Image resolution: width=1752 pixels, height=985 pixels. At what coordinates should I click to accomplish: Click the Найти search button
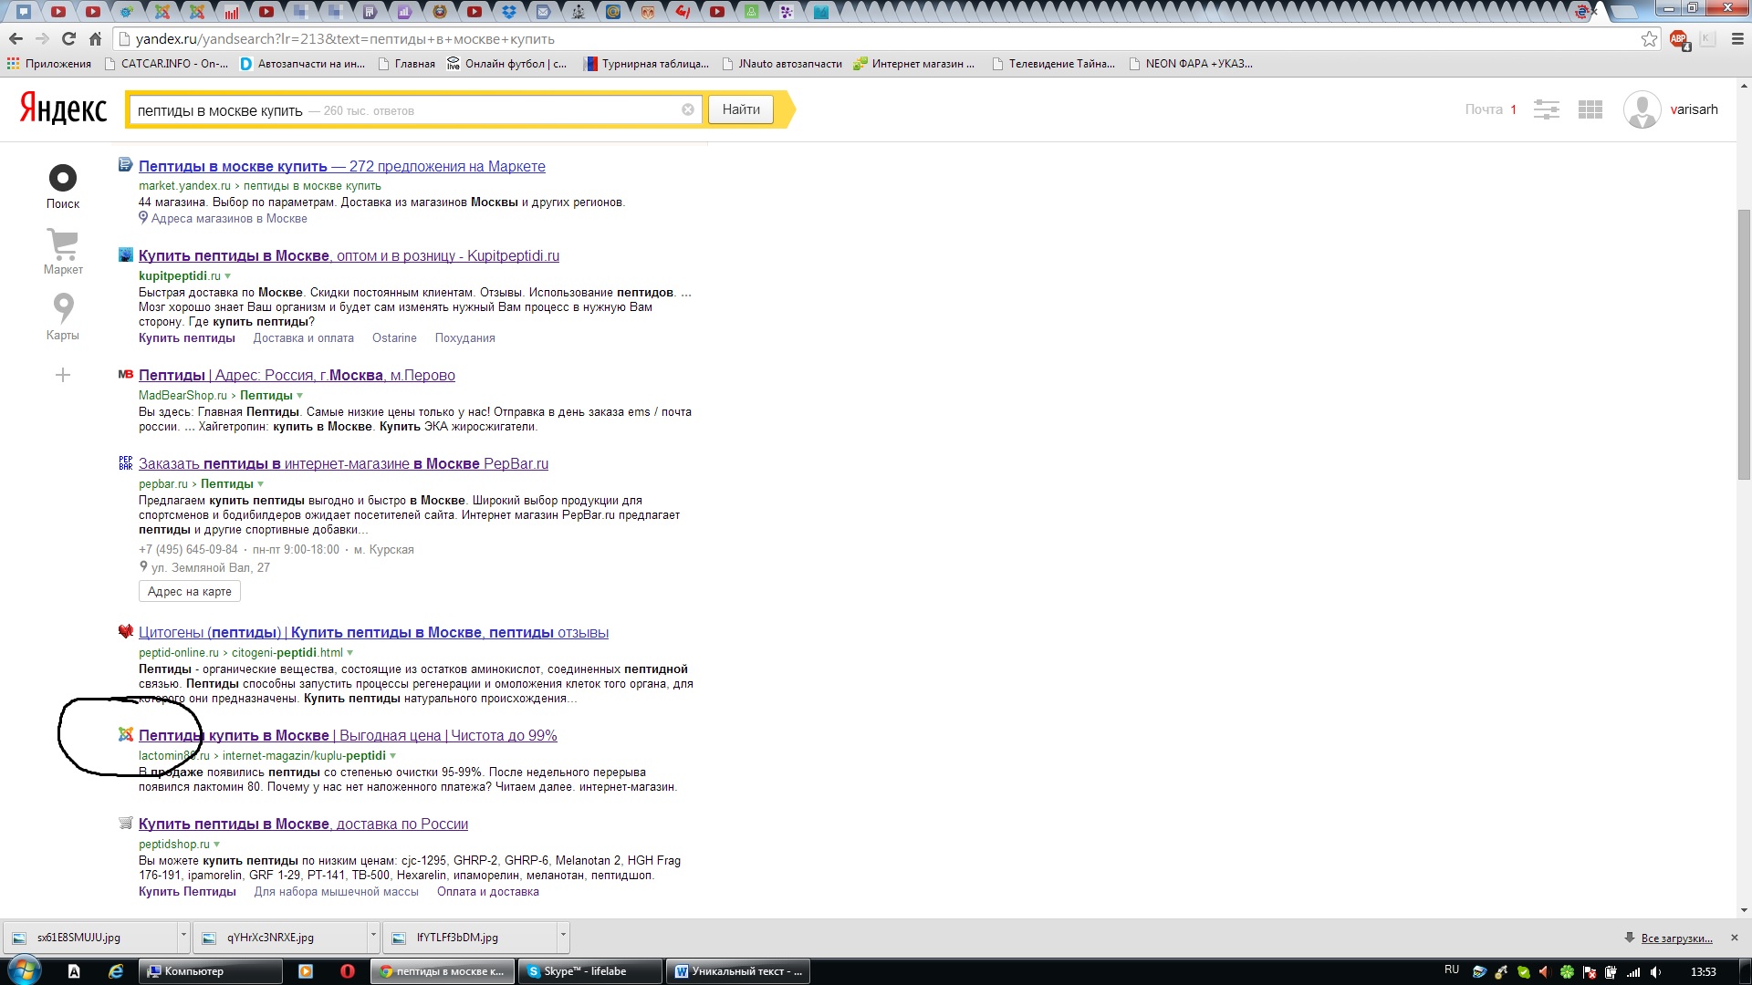pyautogui.click(x=741, y=109)
